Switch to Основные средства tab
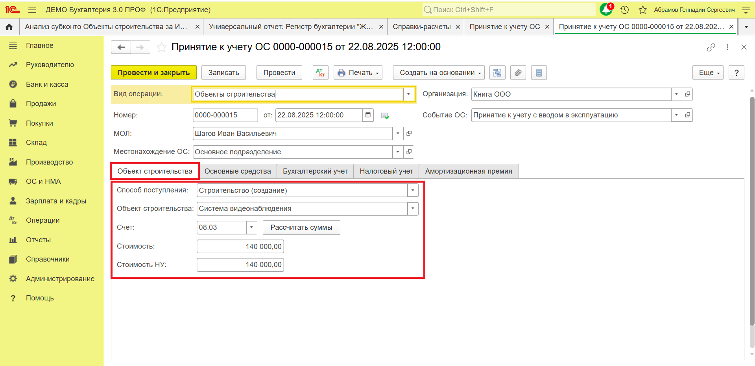The image size is (755, 366). pyautogui.click(x=238, y=171)
